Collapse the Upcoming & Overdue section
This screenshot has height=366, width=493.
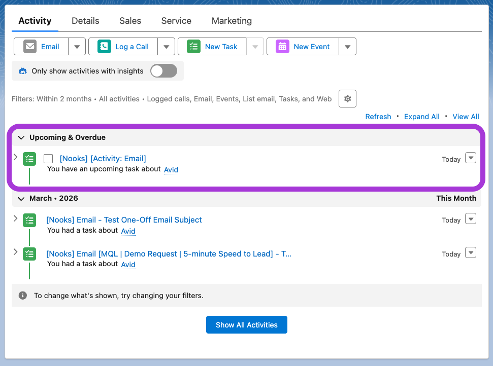(x=21, y=137)
